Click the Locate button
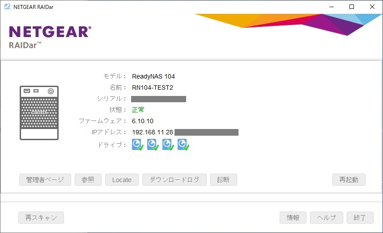The image size is (383, 233). [122, 179]
